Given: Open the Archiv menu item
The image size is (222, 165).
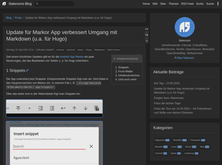Looking at the screenshot, I should (200, 4).
